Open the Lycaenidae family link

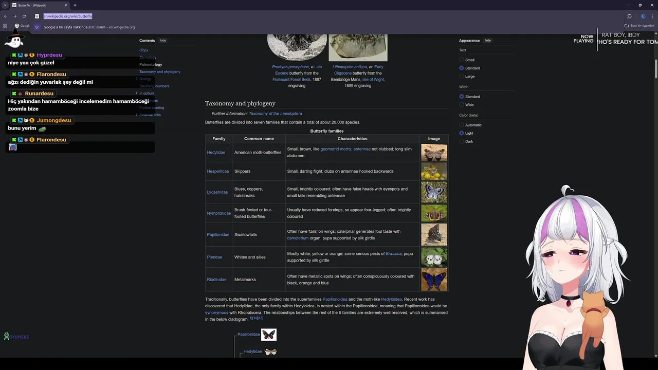(217, 192)
